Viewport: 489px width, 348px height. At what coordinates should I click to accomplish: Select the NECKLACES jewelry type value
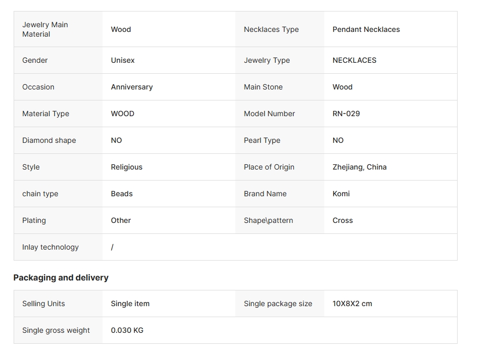coord(355,60)
